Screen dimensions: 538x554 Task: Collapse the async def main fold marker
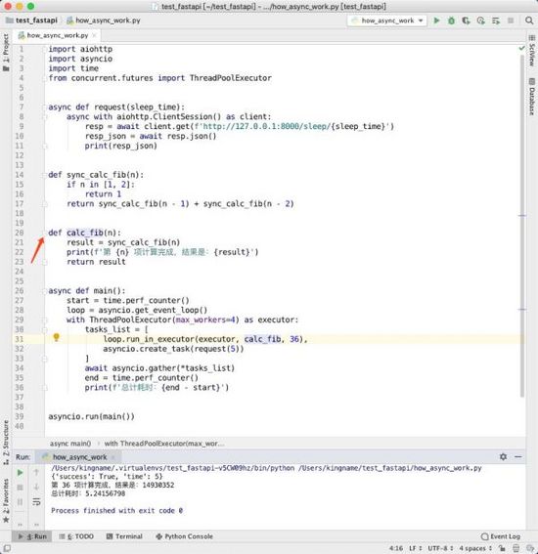pos(45,291)
